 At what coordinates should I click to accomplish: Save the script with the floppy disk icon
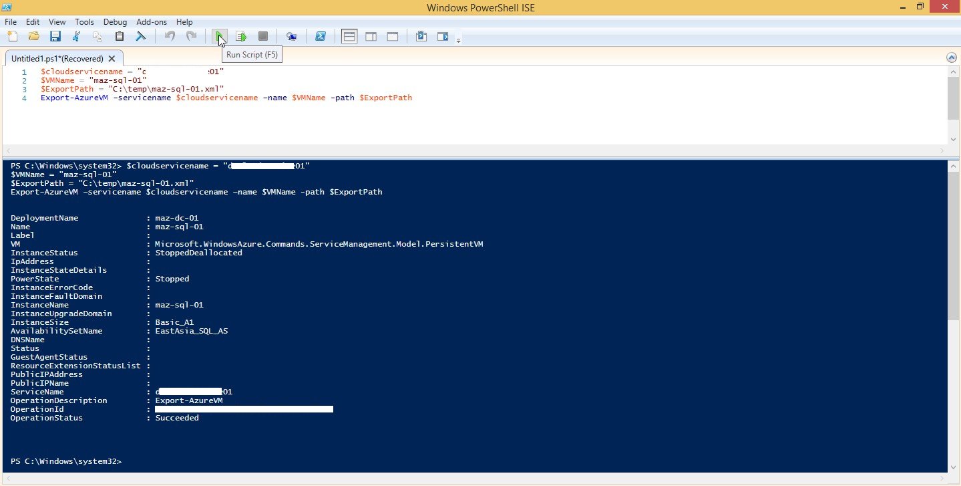[x=55, y=36]
